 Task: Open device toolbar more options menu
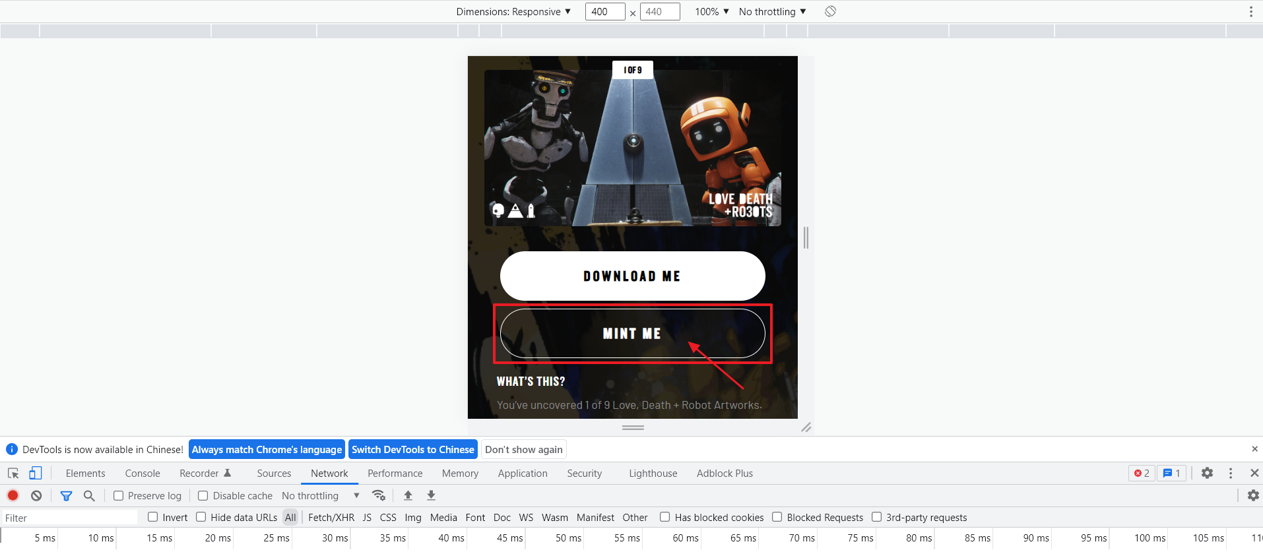(1250, 11)
